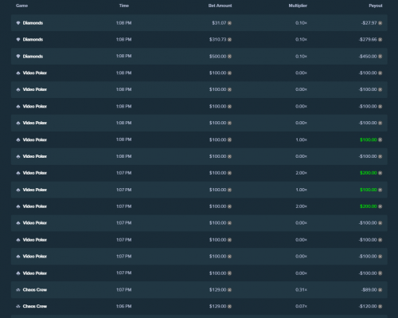This screenshot has height=318, width=398.
Task: Select the Video Poker row with the first green $100.00 payout
Action: [x=199, y=139]
